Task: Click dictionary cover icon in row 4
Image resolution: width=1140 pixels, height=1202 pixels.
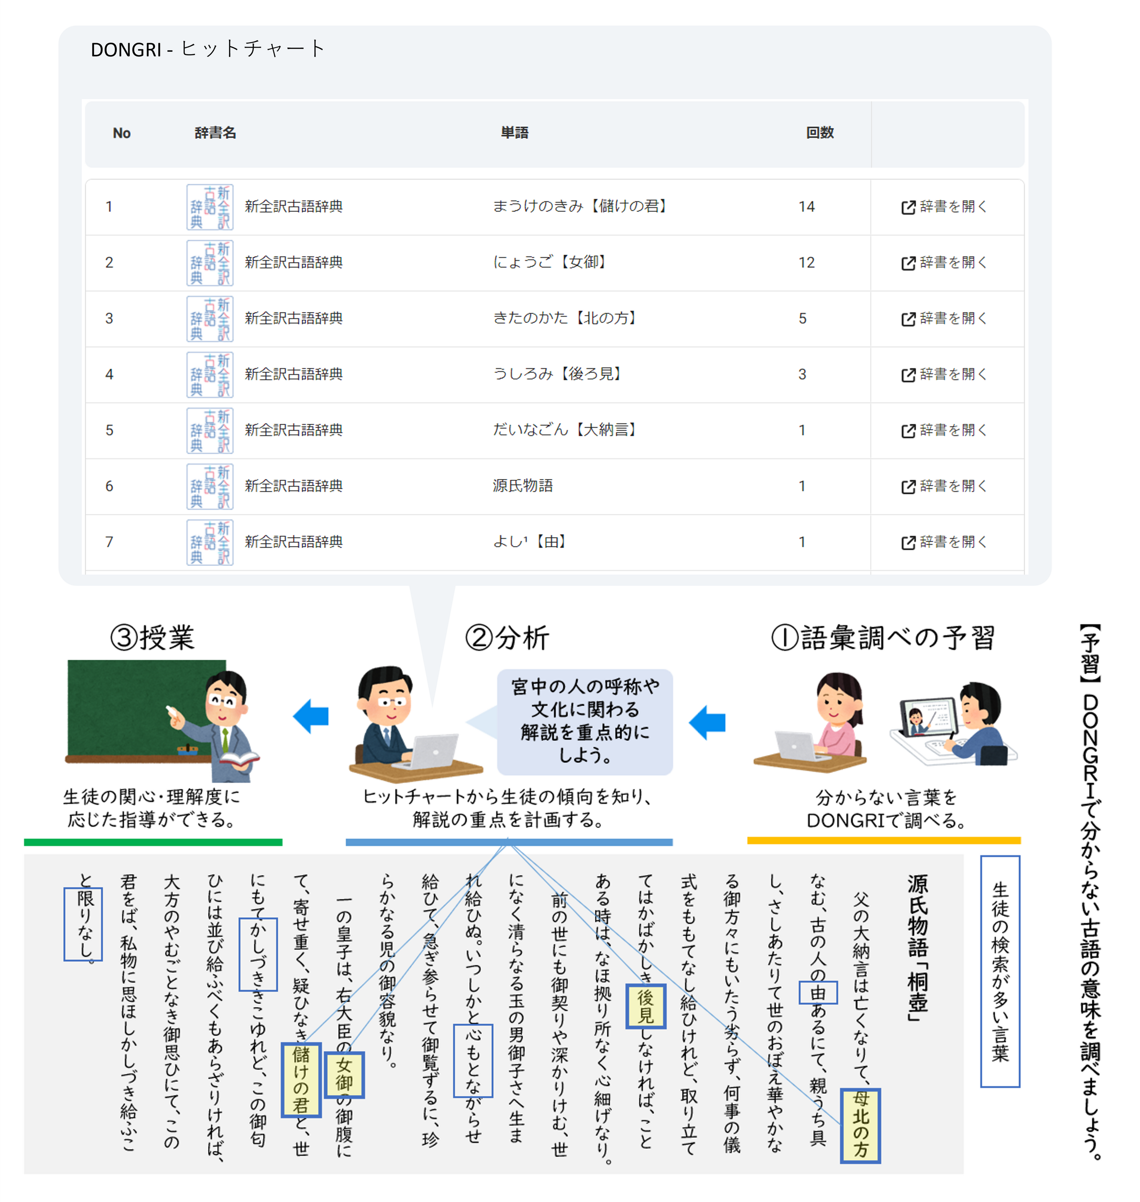Action: (210, 375)
